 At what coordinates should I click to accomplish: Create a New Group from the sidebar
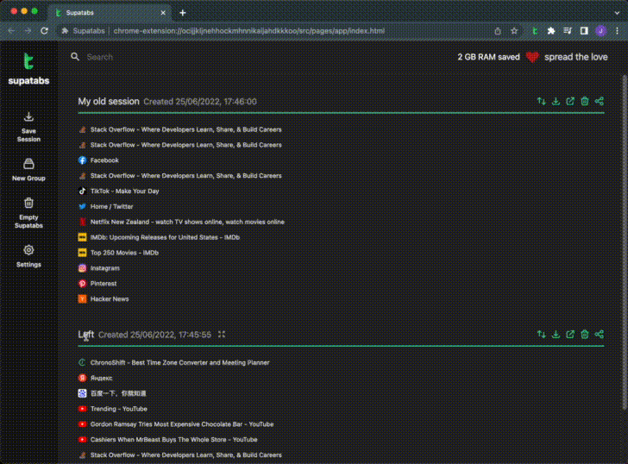click(x=28, y=170)
